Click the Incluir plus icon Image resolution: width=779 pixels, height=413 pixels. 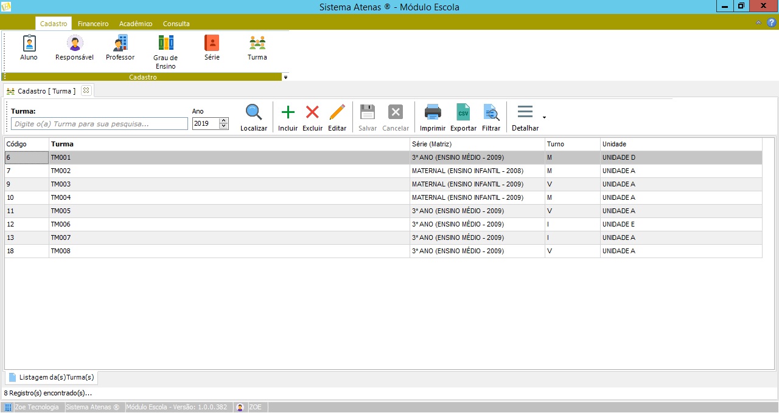coord(288,112)
